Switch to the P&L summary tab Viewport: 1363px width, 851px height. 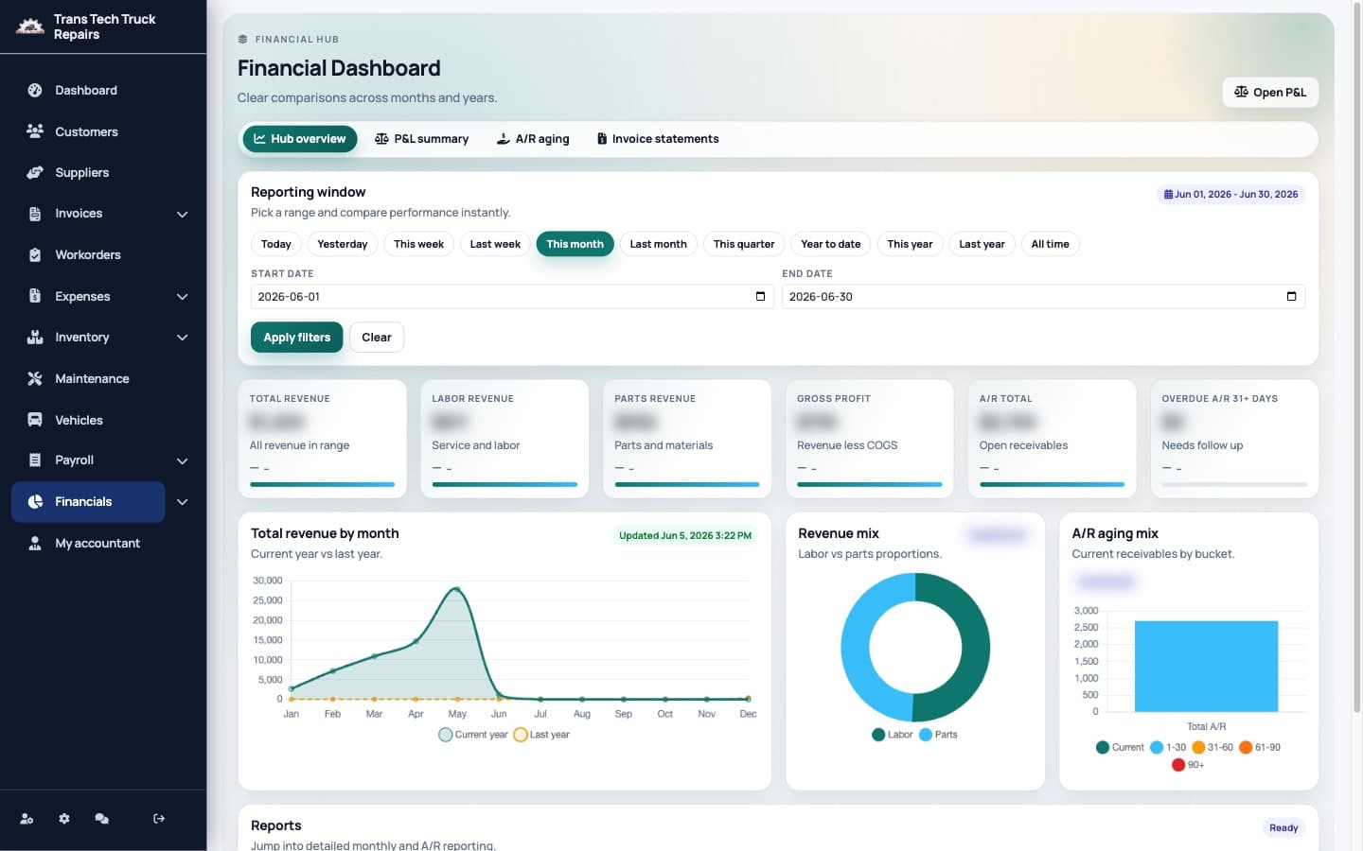click(422, 139)
